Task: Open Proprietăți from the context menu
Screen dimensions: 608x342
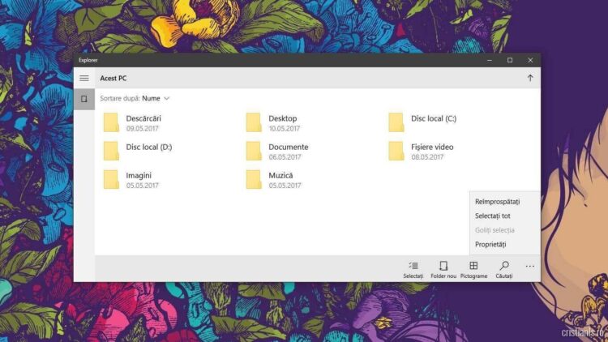Action: [490, 244]
